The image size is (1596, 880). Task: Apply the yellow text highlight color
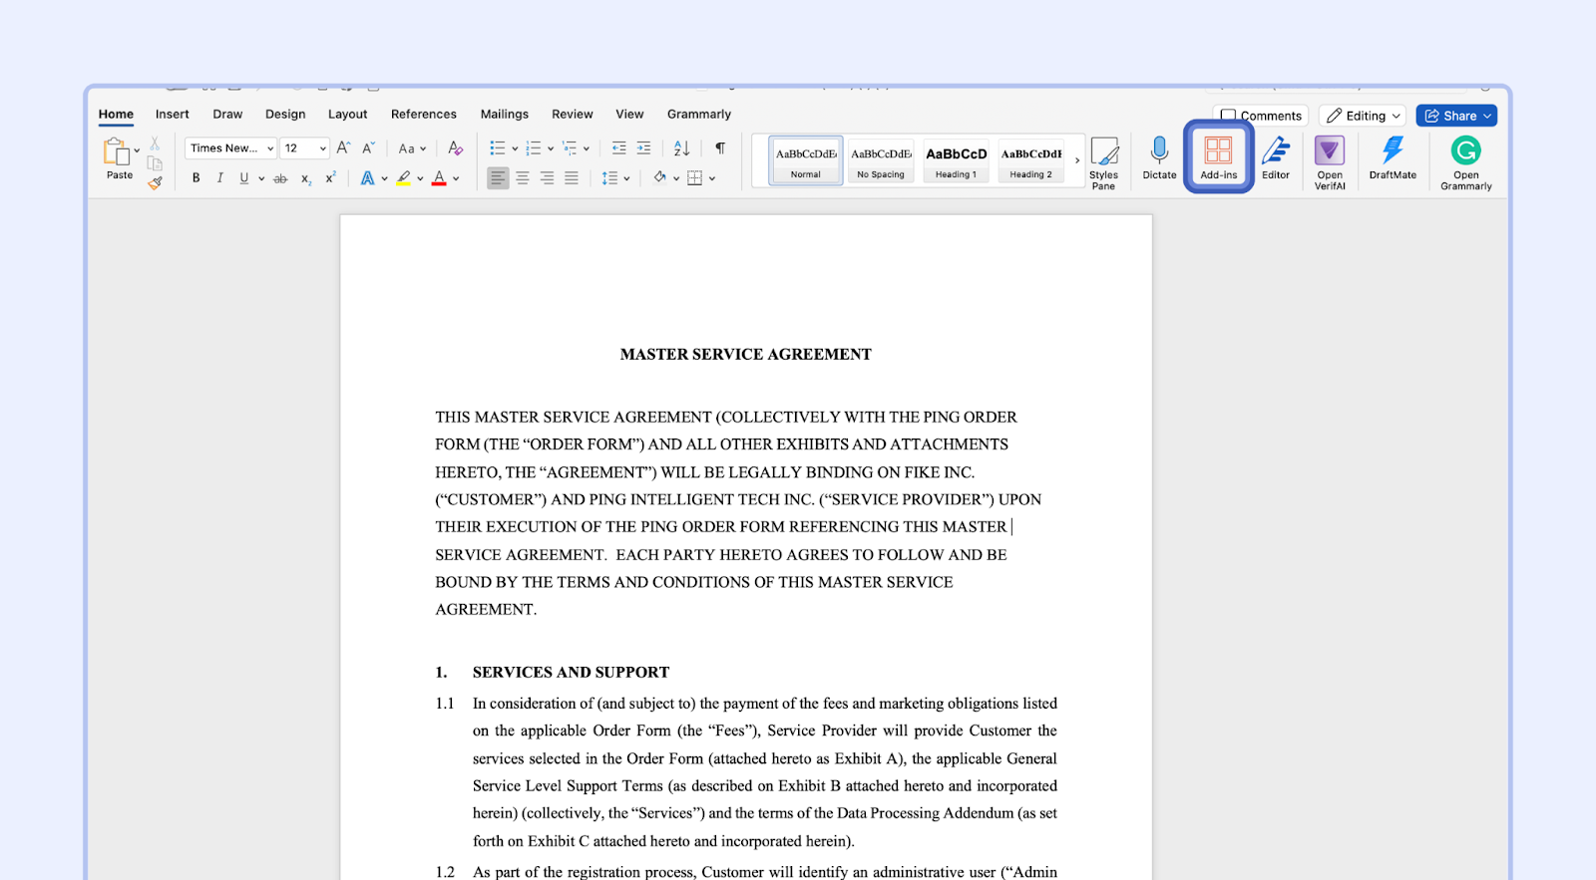[x=403, y=178]
